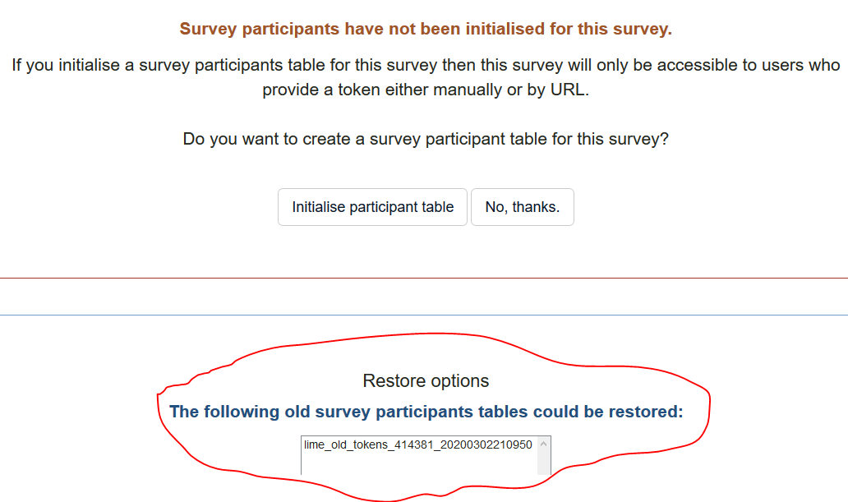Click the upper red horizontal divider line
Image resolution: width=848 pixels, height=502 pixels.
[424, 278]
